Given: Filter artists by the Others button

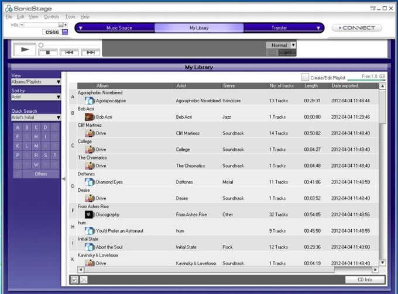Looking at the screenshot, I should click(x=40, y=174).
